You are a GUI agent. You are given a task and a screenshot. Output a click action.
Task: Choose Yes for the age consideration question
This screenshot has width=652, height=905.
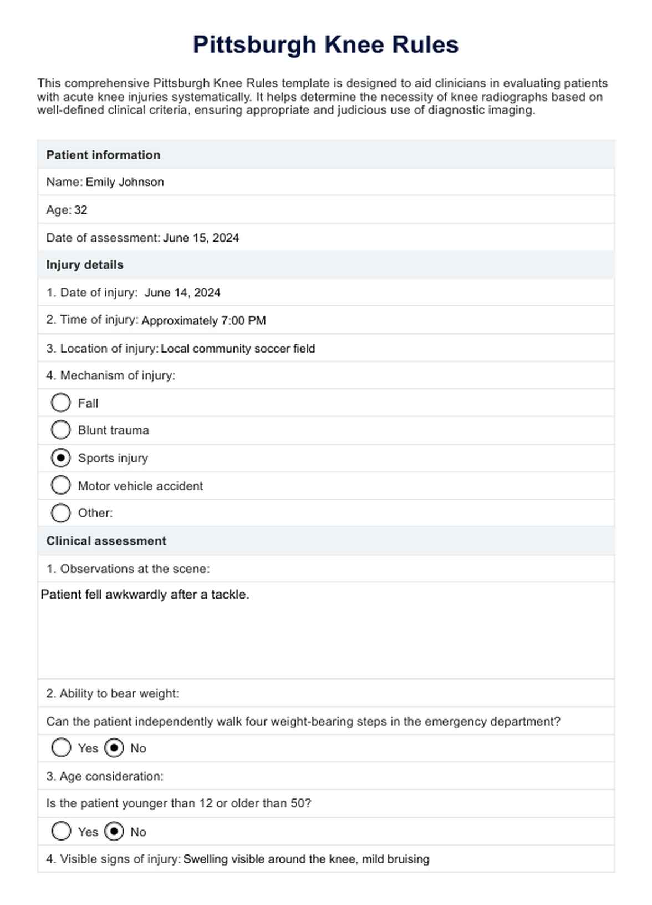pyautogui.click(x=61, y=831)
